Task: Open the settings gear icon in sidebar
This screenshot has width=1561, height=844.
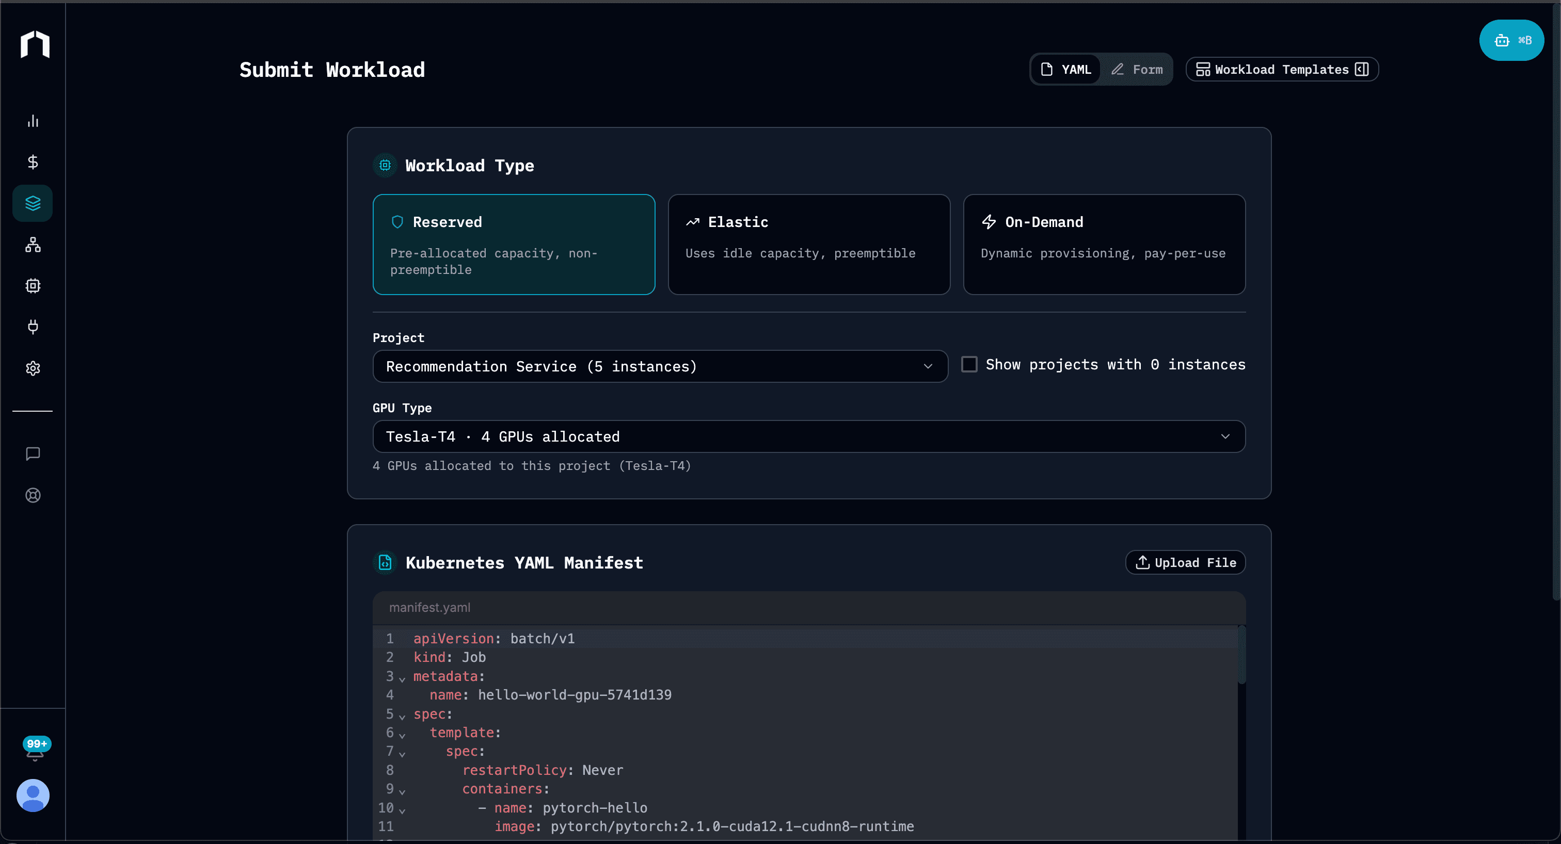Action: [33, 368]
